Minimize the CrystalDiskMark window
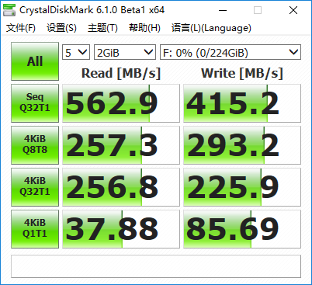Screen dimensions: 312x285 223,10
